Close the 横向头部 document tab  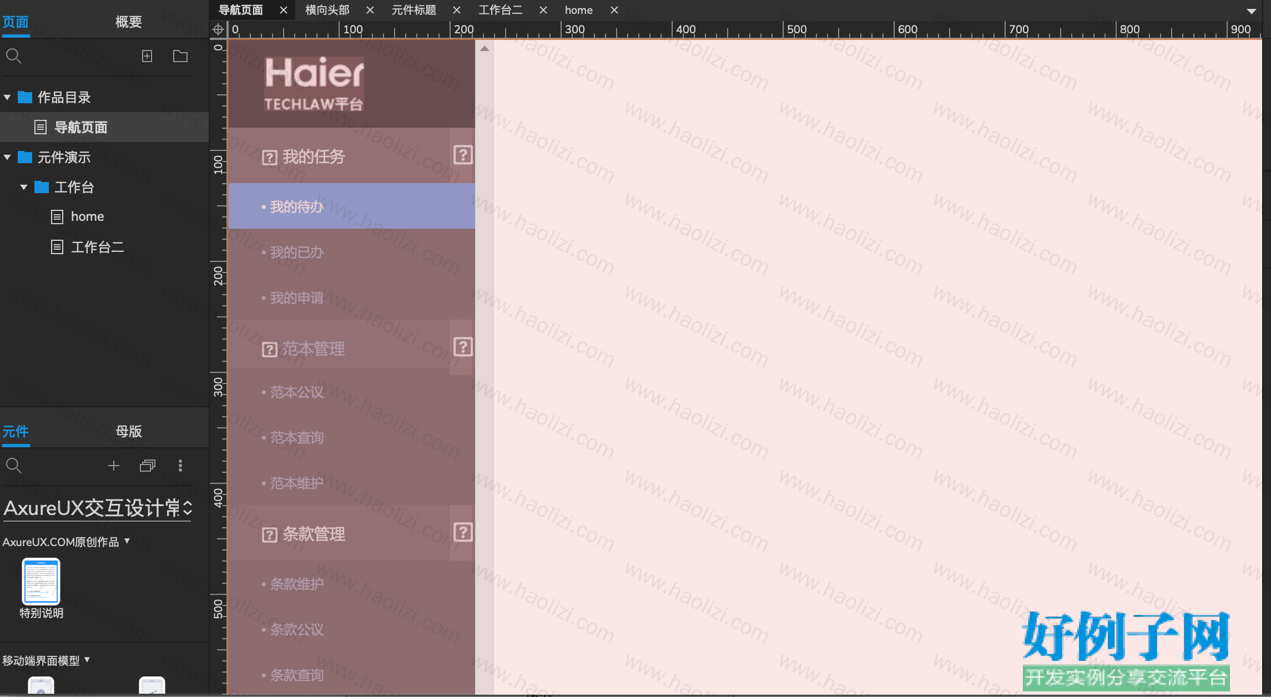tap(370, 10)
